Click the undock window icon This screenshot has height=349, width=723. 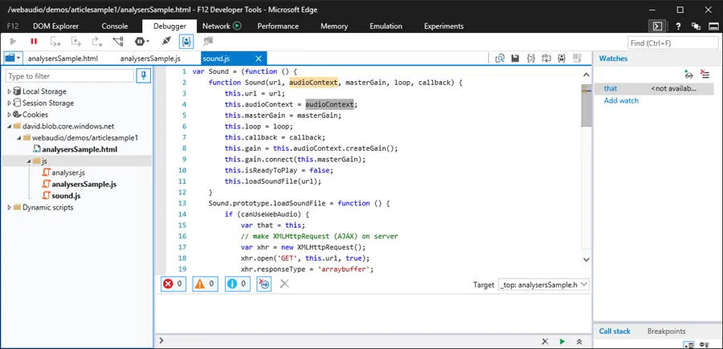pos(696,26)
